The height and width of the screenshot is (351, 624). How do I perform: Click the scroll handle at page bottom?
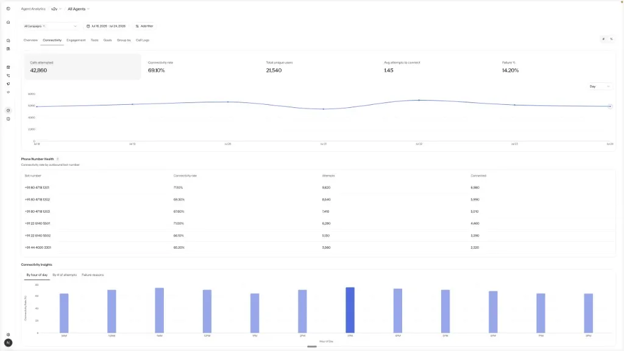(312, 347)
